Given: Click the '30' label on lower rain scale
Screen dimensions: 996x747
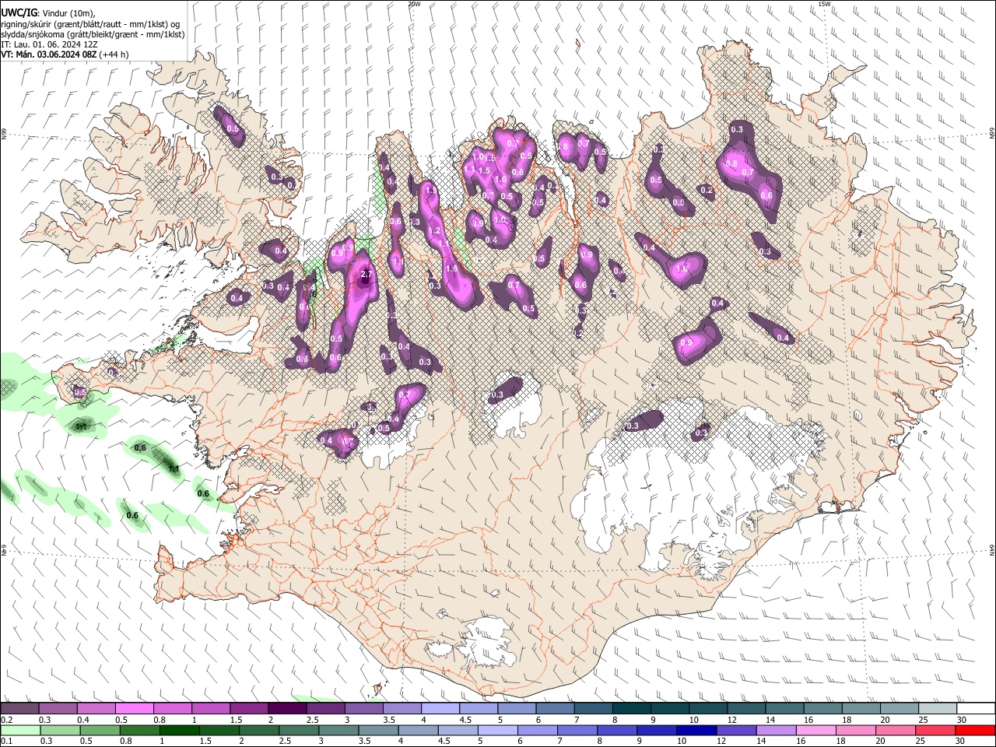Looking at the screenshot, I should (962, 741).
